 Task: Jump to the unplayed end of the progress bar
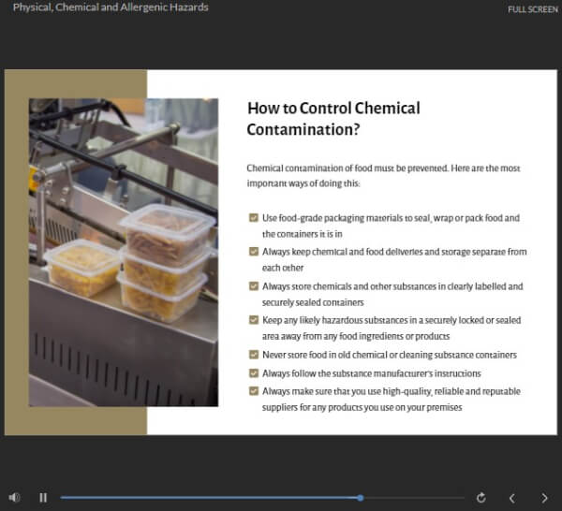point(414,498)
